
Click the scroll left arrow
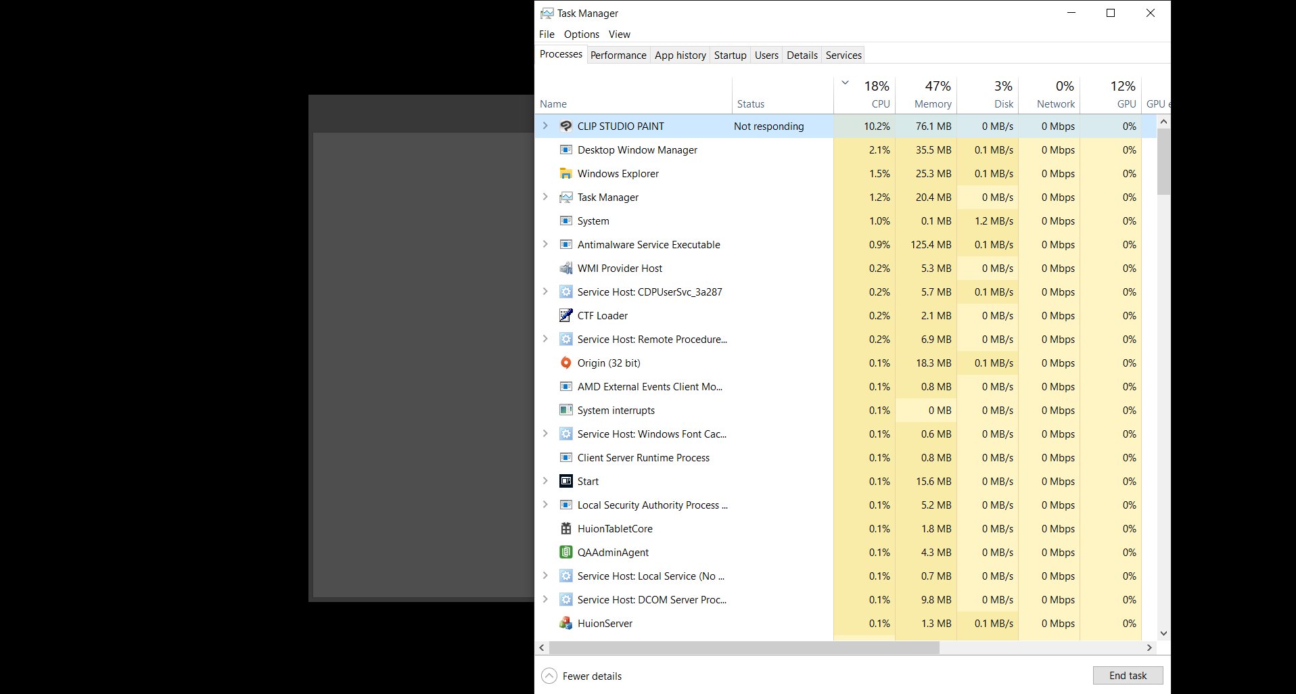click(x=542, y=647)
